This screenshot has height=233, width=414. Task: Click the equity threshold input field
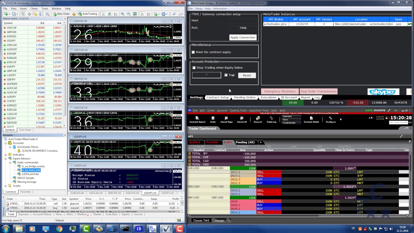coord(206,75)
